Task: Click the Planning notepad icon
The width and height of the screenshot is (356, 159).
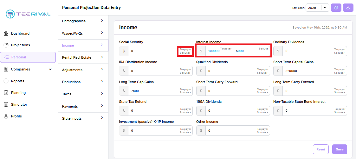Action: (x=6, y=93)
